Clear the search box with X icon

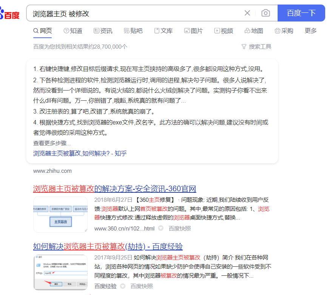point(247,13)
